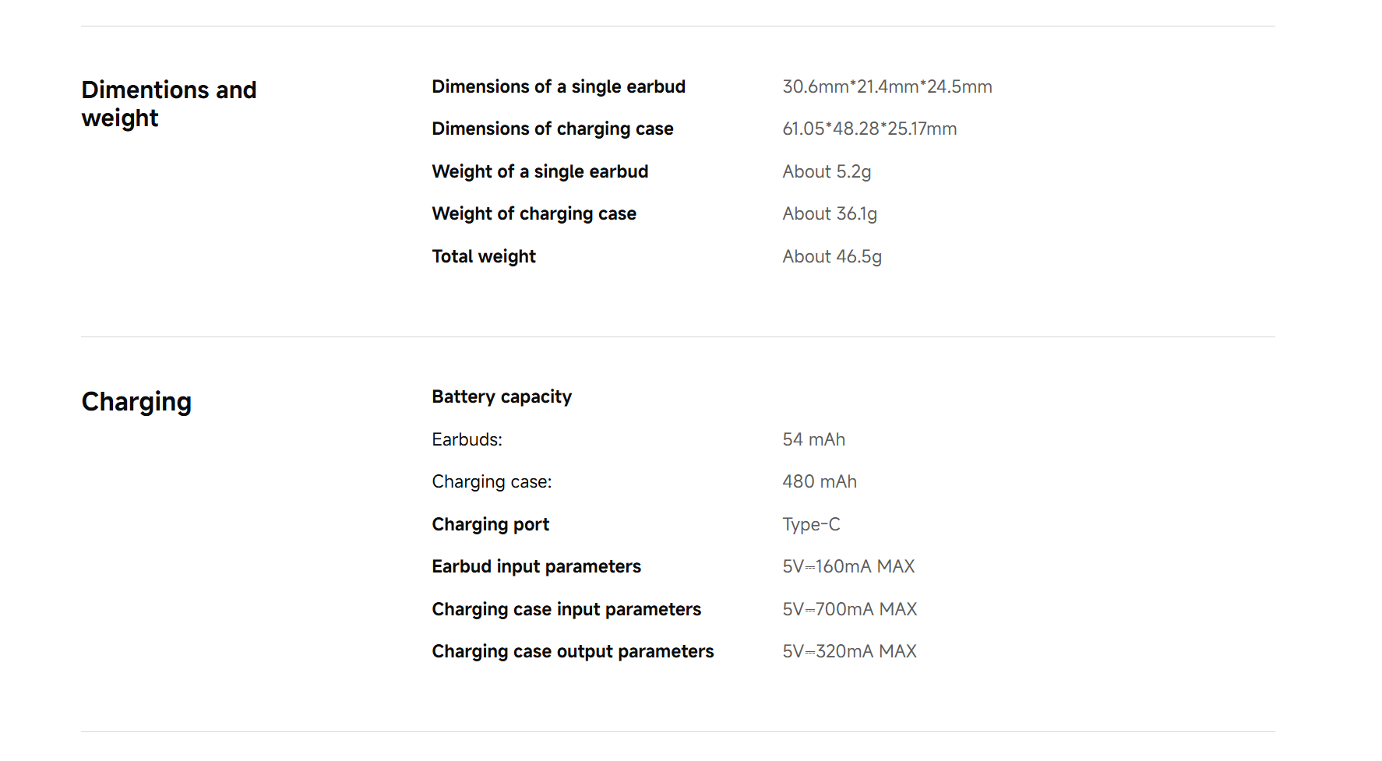Select the "Weight of charging case" label
The height and width of the screenshot is (761, 1382).
tap(534, 213)
